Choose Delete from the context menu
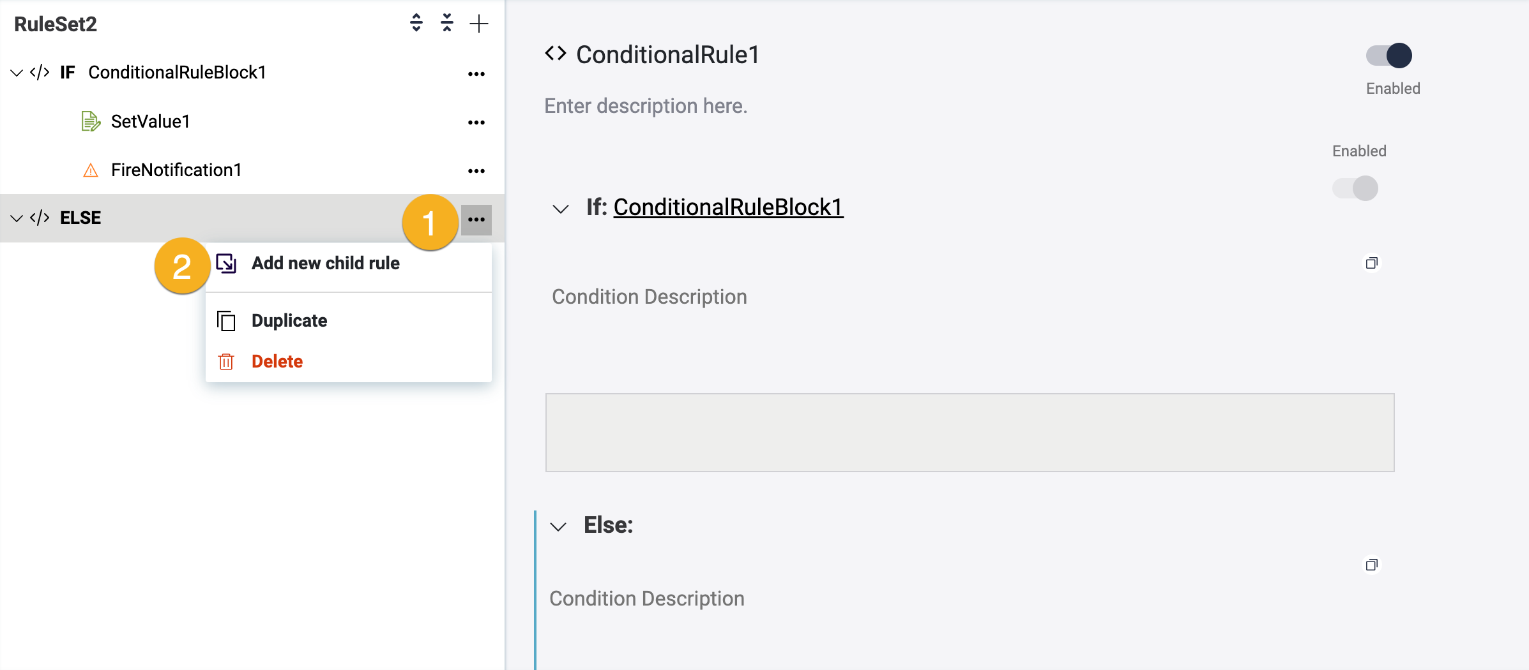 click(277, 361)
